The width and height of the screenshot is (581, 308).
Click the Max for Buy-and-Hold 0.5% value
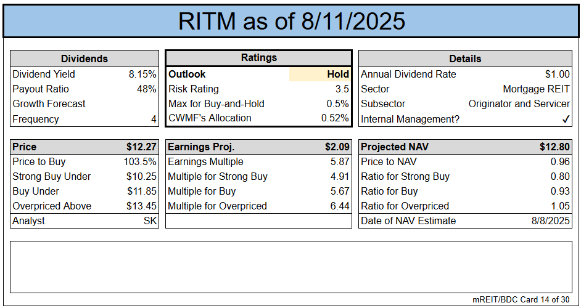[x=337, y=103]
